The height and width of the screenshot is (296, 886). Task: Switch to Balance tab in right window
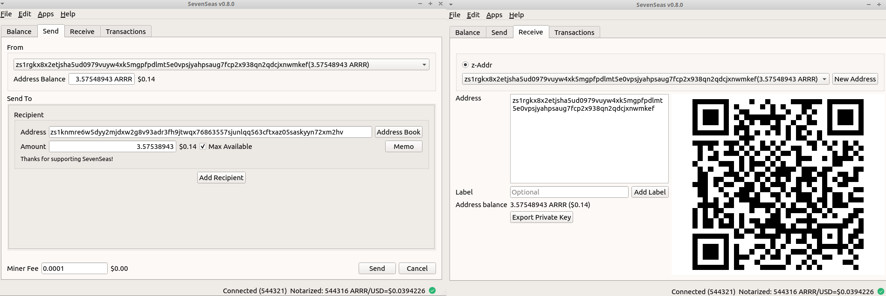[468, 33]
